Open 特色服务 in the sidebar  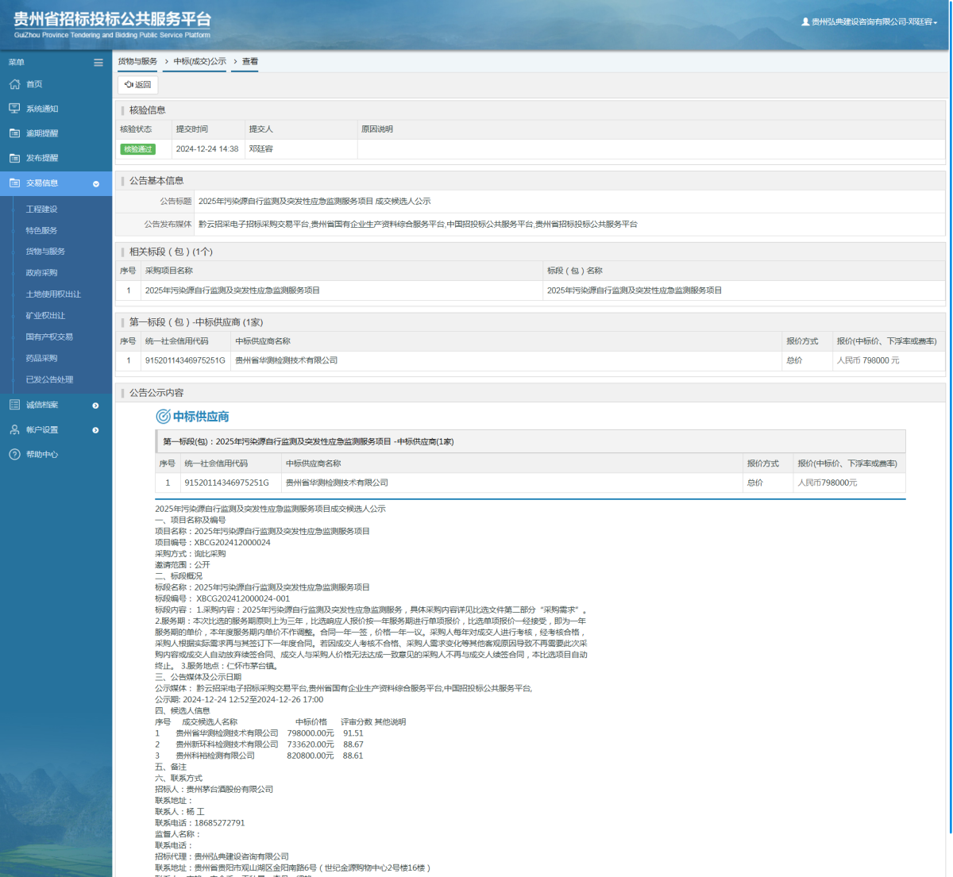click(41, 231)
